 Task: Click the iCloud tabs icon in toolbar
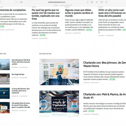[16, 2]
